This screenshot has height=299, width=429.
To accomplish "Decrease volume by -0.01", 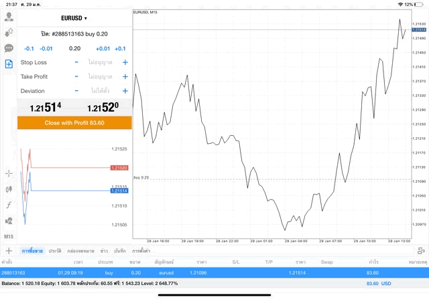I will pos(46,49).
